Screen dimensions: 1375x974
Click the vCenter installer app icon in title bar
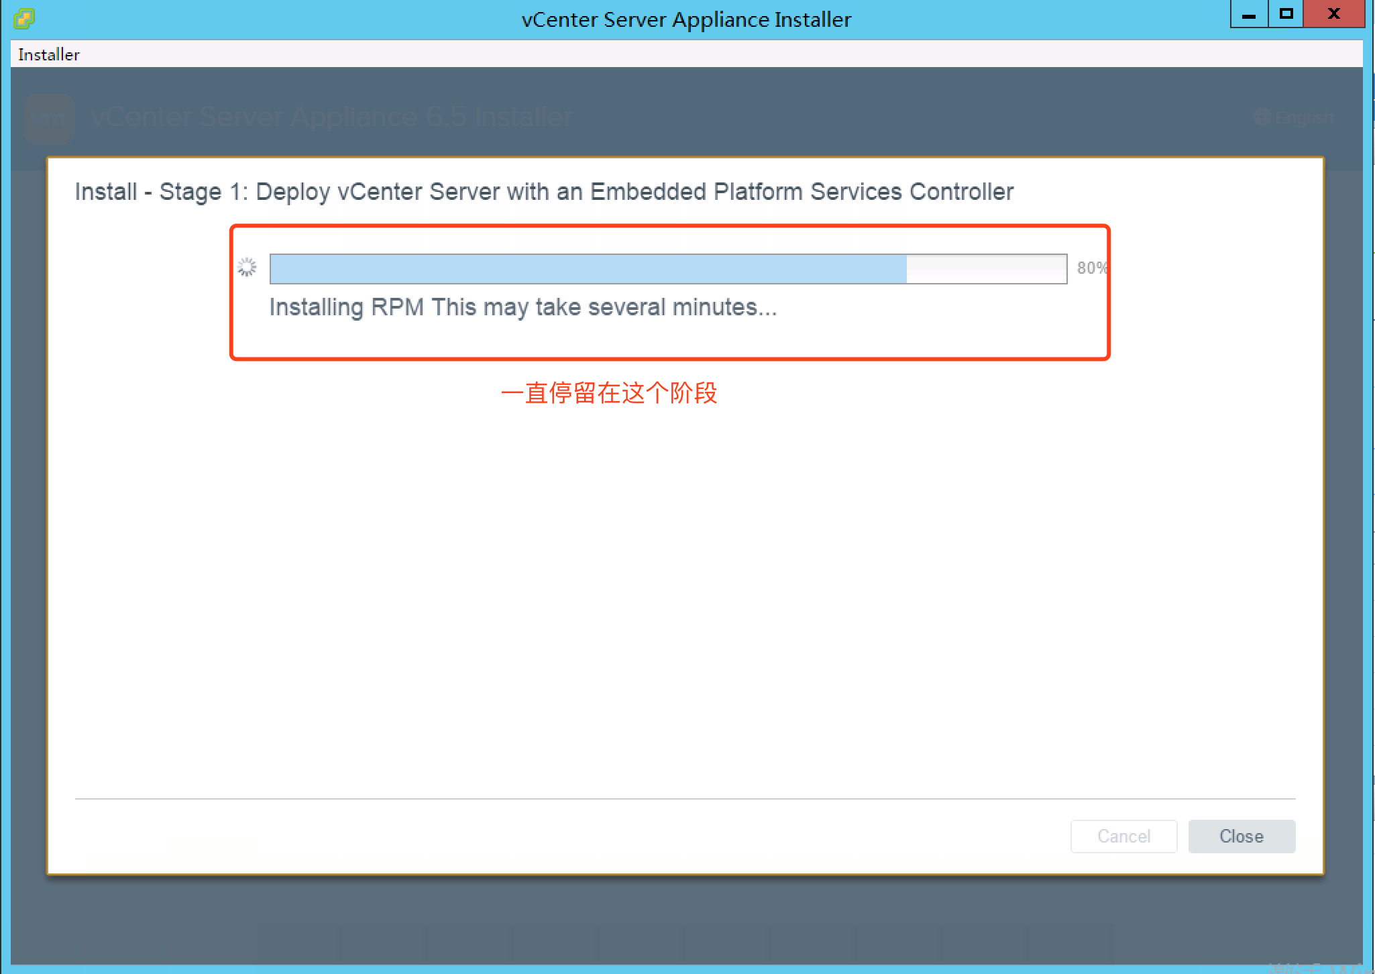click(x=23, y=18)
